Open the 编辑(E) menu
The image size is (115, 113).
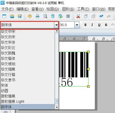tap(22, 9)
